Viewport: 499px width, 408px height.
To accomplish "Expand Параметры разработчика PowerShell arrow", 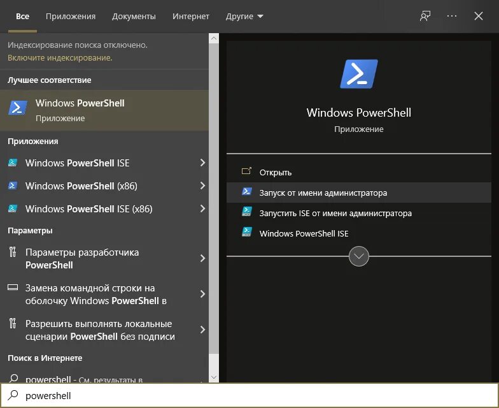I will [202, 259].
